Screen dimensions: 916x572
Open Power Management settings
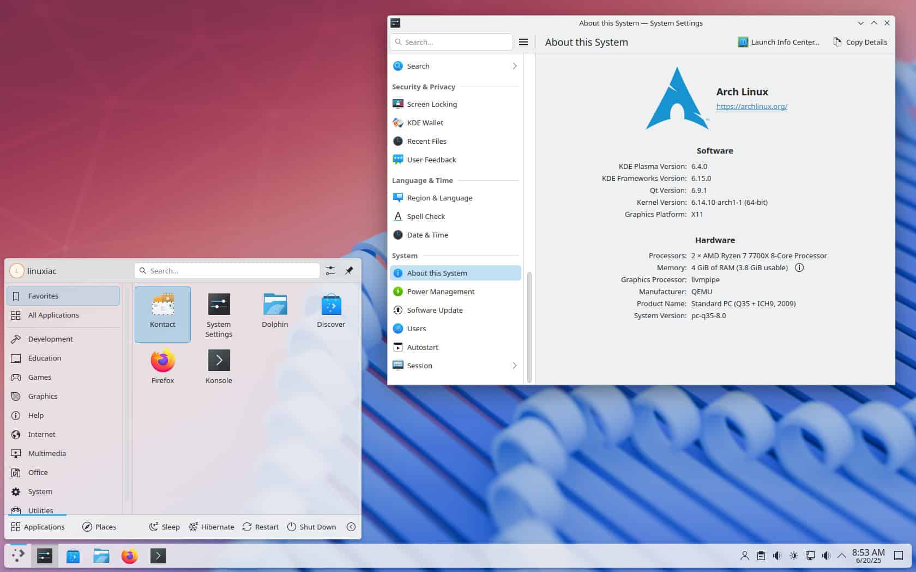click(441, 291)
